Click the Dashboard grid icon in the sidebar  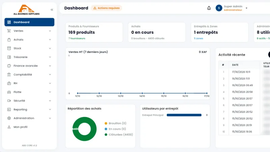(x=9, y=22)
